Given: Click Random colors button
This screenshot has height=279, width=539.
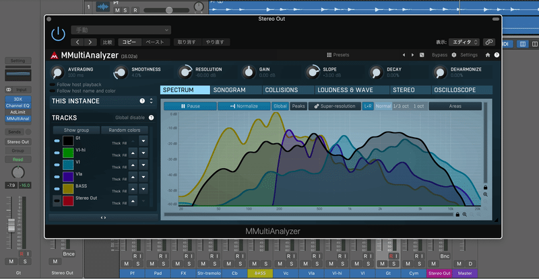Looking at the screenshot, I should (125, 130).
